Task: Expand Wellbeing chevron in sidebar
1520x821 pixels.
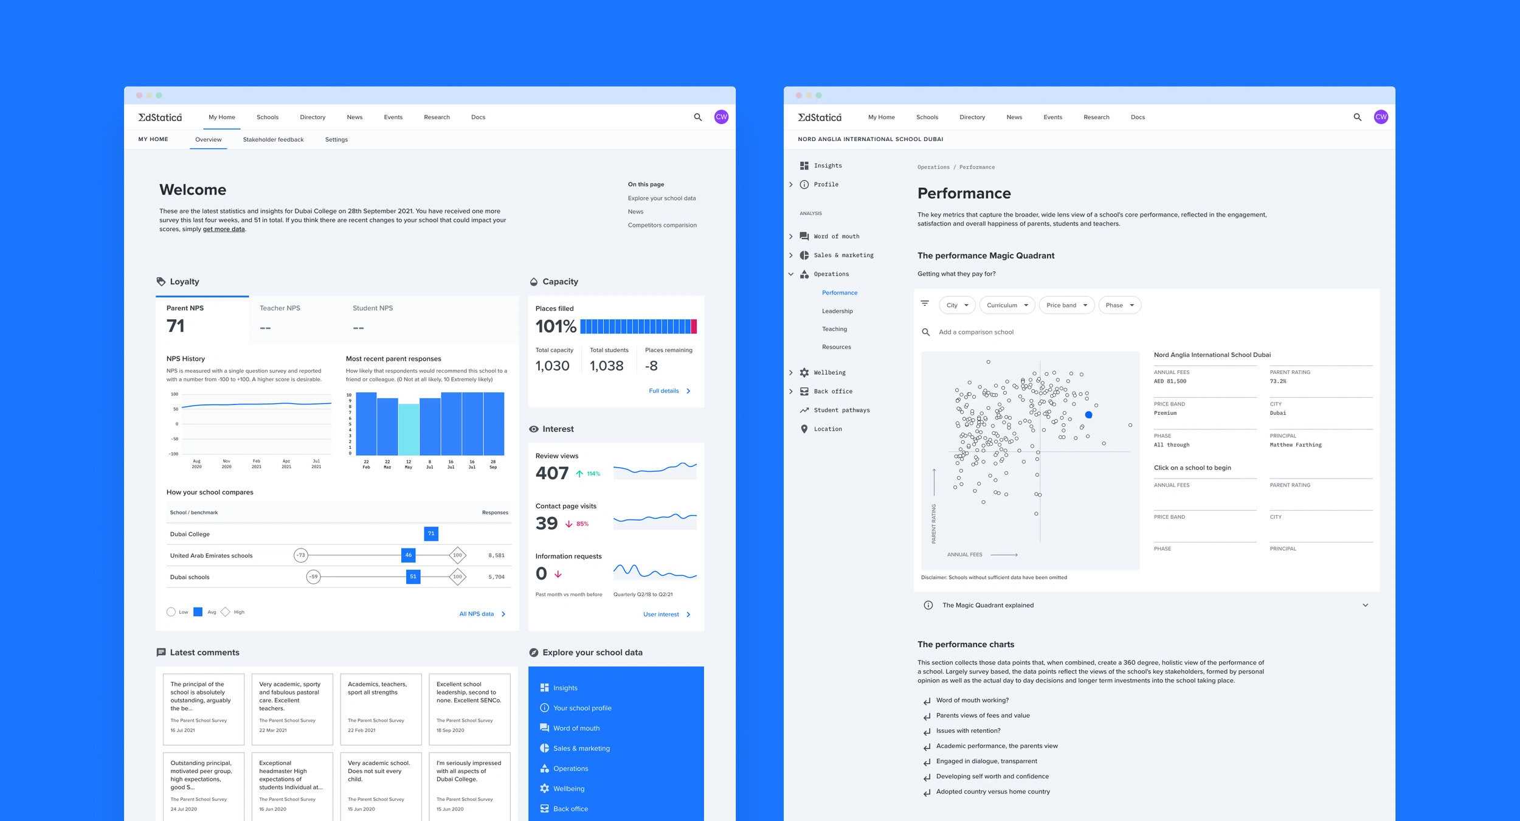Action: [791, 373]
